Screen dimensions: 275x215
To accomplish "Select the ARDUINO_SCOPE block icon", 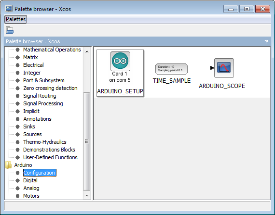I will coord(224,68).
